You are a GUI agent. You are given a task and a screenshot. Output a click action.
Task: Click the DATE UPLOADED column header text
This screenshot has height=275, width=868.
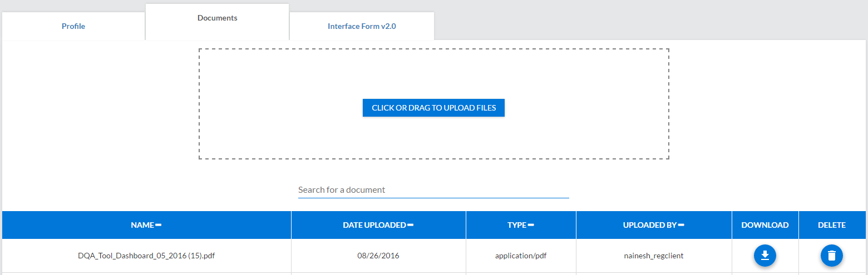(x=374, y=225)
